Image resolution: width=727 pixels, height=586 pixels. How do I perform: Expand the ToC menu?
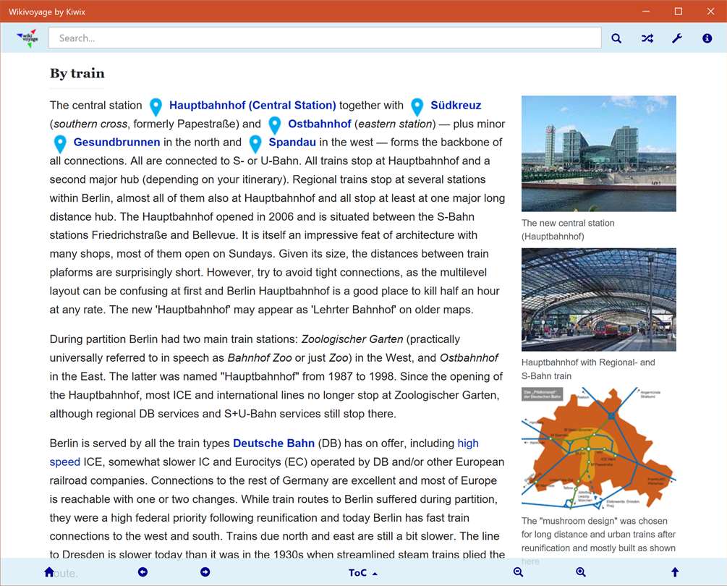[362, 573]
